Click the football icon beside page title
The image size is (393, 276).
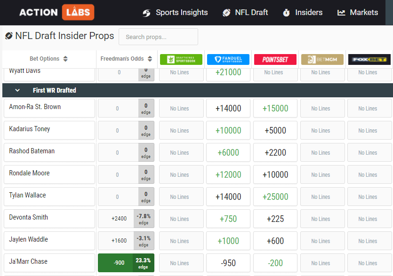coord(9,36)
